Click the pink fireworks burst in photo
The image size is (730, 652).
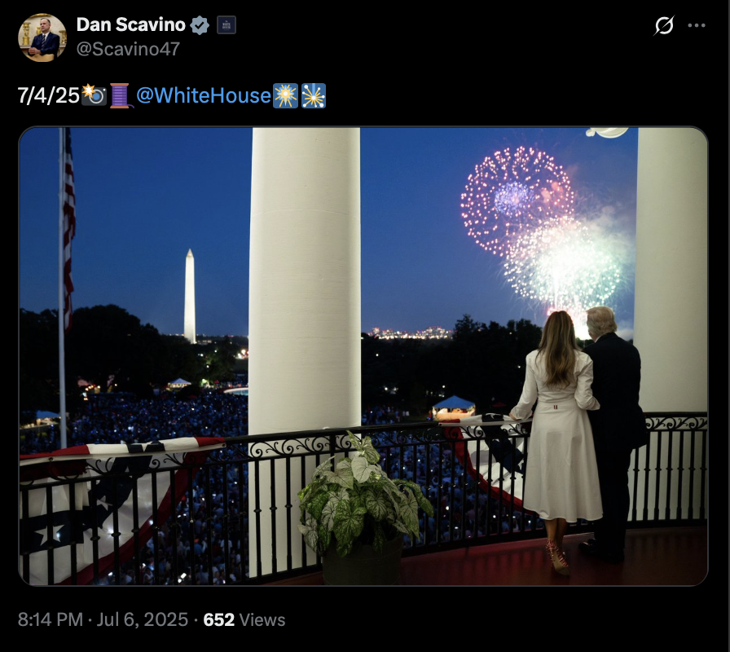516,199
